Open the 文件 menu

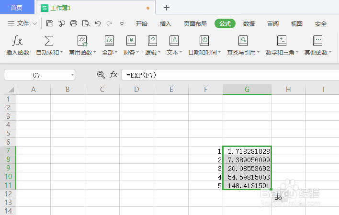(23, 23)
